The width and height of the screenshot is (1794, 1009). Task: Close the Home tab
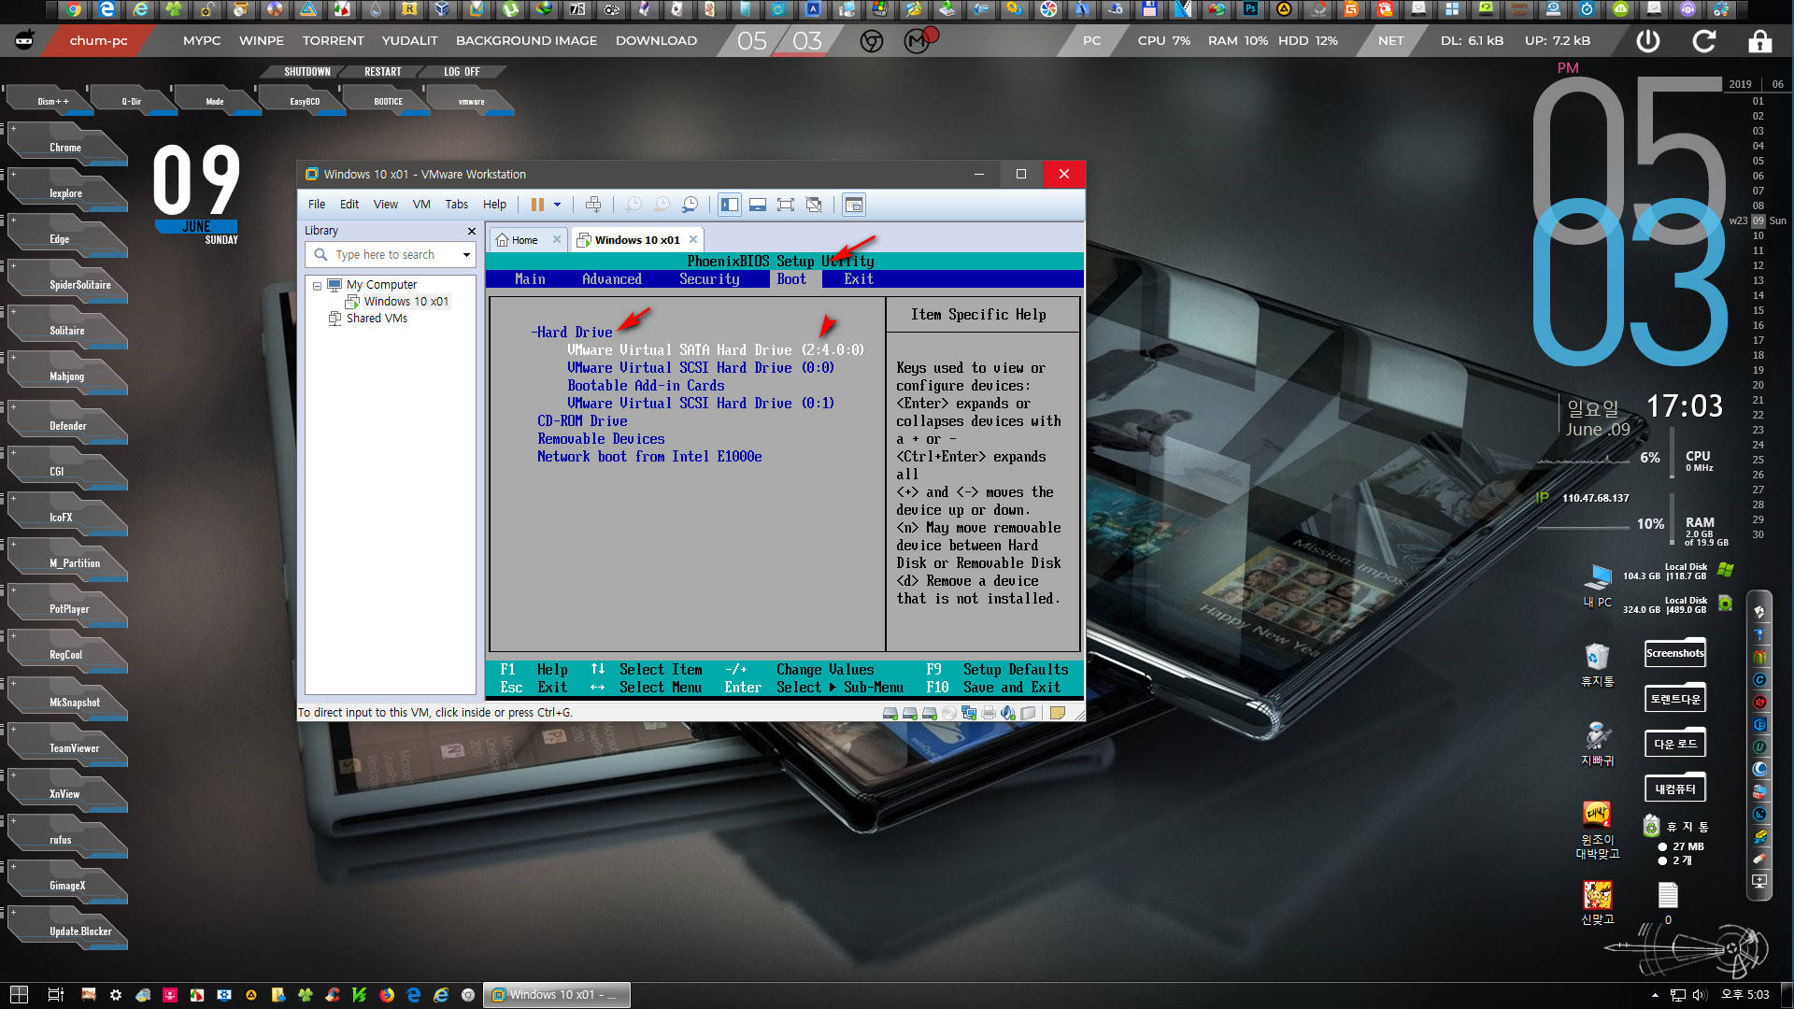(x=557, y=240)
